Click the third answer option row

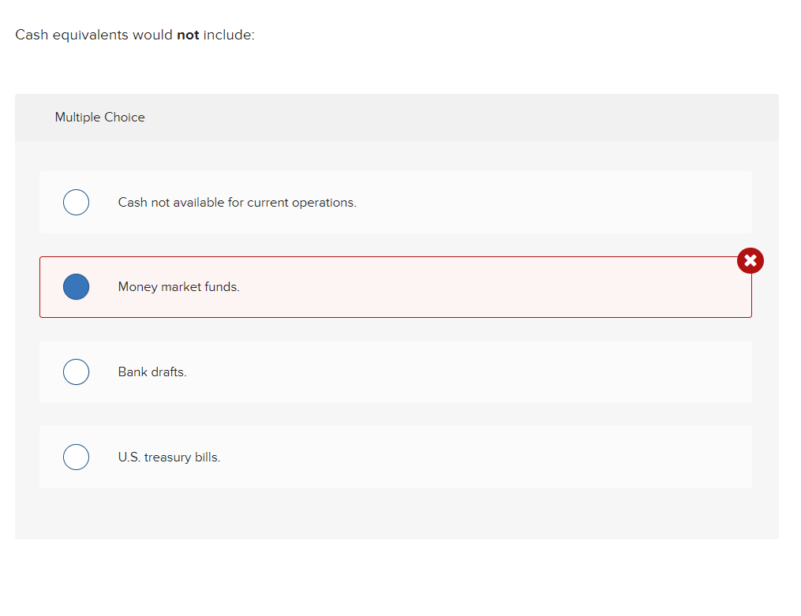coord(395,371)
